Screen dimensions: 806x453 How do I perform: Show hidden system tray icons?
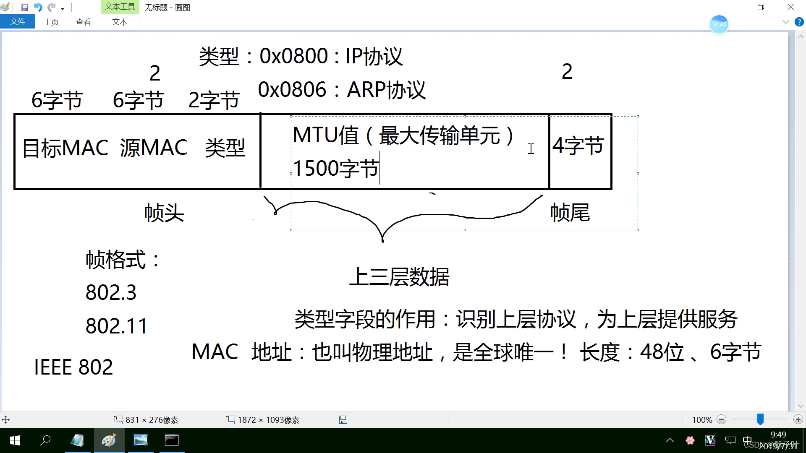tap(670, 440)
